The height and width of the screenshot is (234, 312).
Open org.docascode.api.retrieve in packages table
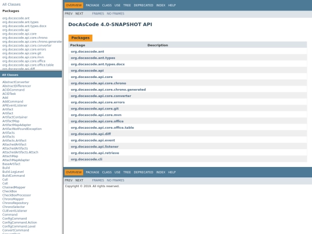(95, 153)
